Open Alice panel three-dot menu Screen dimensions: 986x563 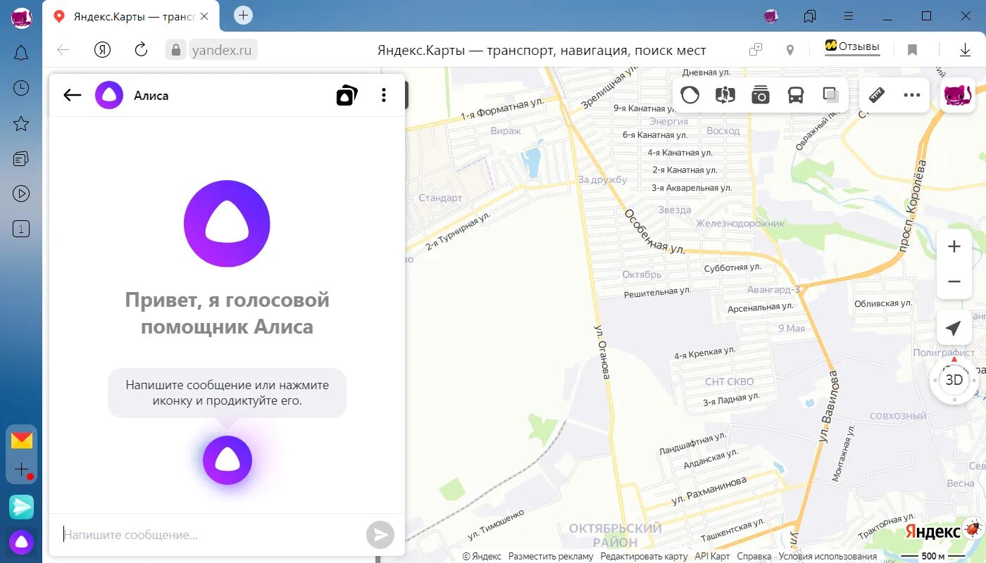coord(384,95)
